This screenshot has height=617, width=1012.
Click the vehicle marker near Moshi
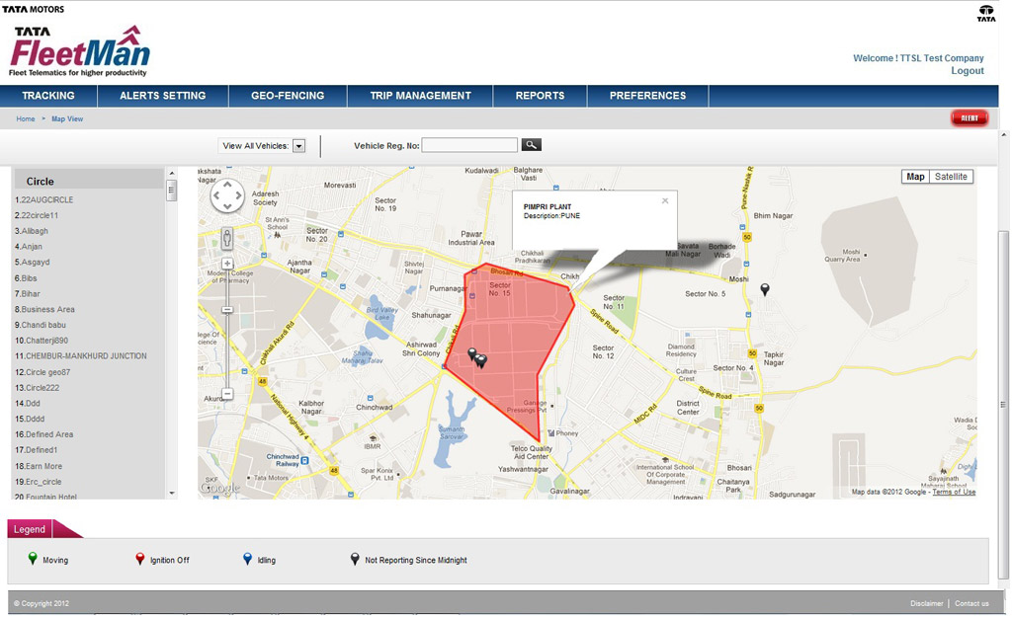click(765, 289)
